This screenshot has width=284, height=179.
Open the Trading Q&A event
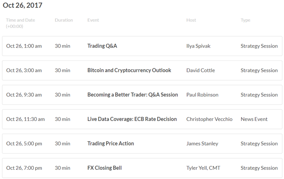point(102,46)
